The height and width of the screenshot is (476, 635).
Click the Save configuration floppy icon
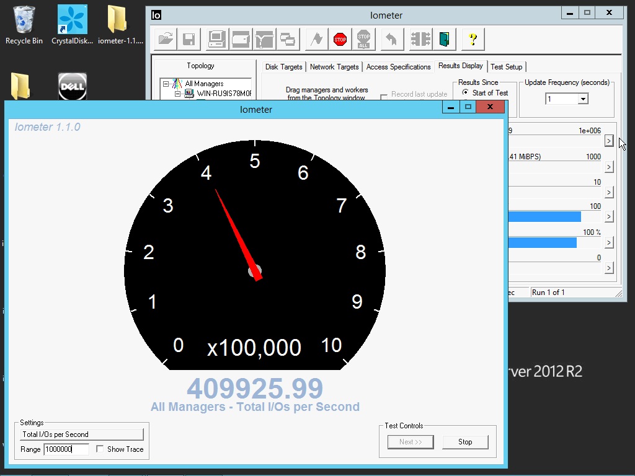coord(189,39)
